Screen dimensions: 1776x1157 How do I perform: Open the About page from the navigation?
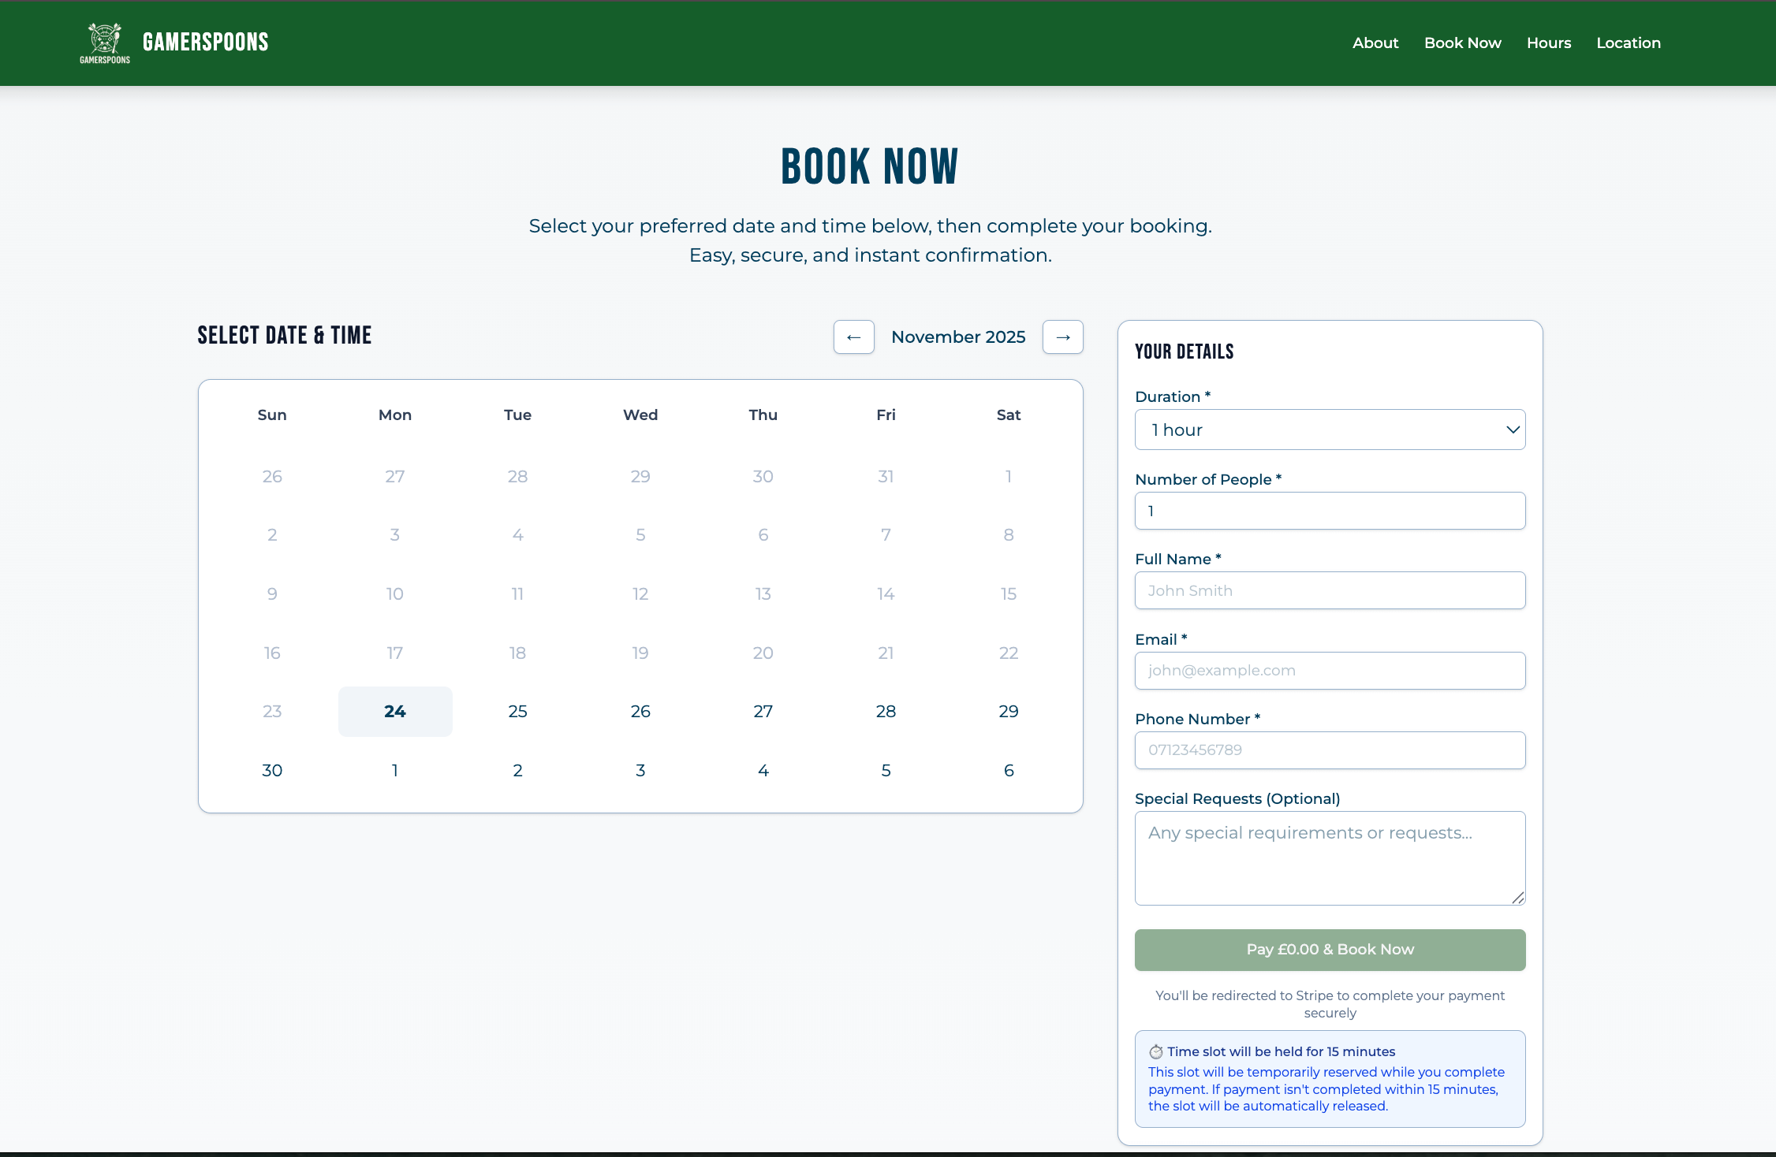tap(1375, 43)
